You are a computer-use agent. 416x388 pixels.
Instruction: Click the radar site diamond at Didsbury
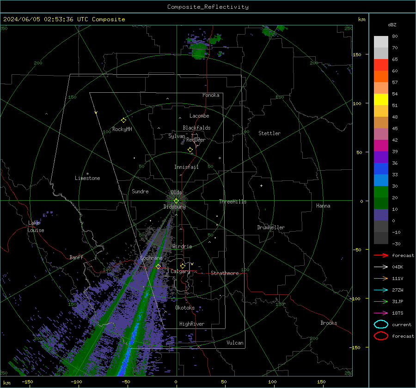pyautogui.click(x=176, y=201)
